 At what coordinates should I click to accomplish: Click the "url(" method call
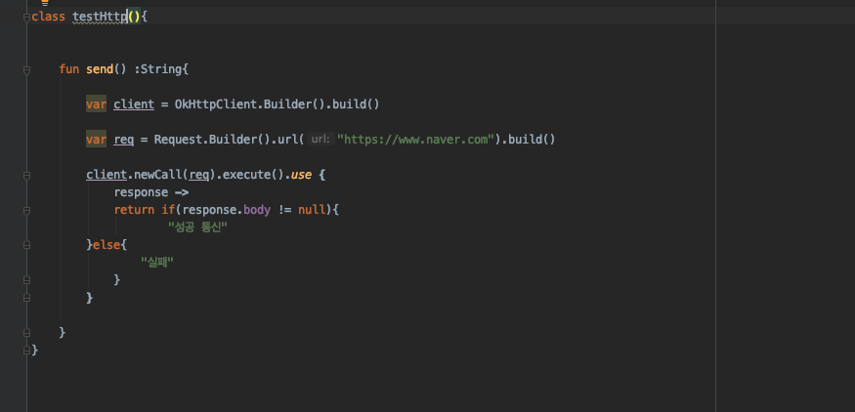pos(290,140)
